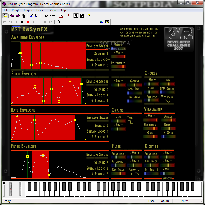
Task: Click the play transport button
Action: click(x=34, y=22)
